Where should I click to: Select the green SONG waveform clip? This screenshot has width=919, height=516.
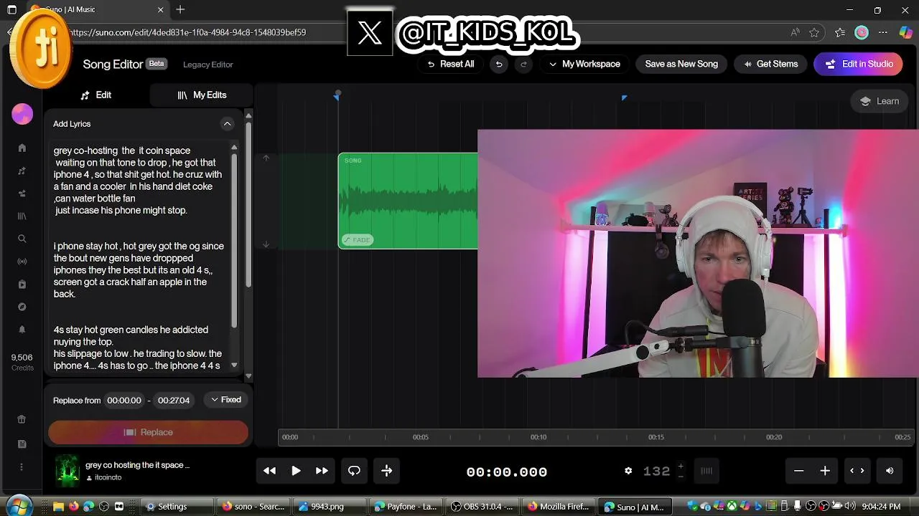408,201
